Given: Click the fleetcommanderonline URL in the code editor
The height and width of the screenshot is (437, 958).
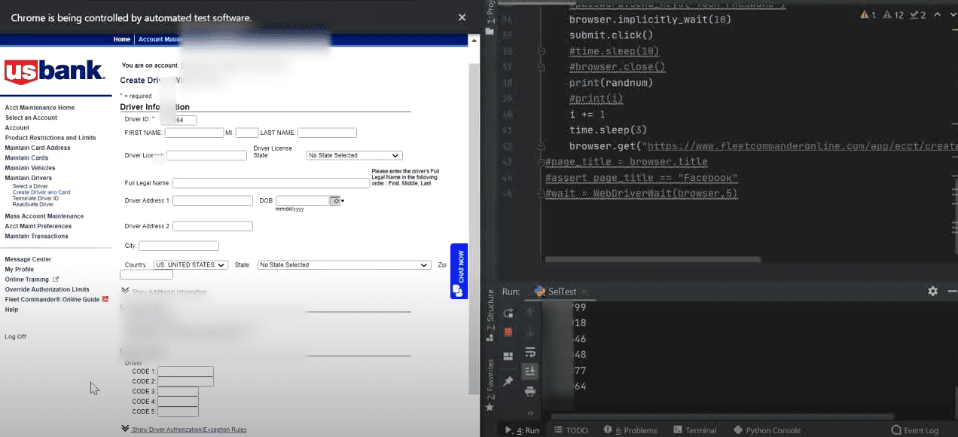Looking at the screenshot, I should (x=802, y=146).
